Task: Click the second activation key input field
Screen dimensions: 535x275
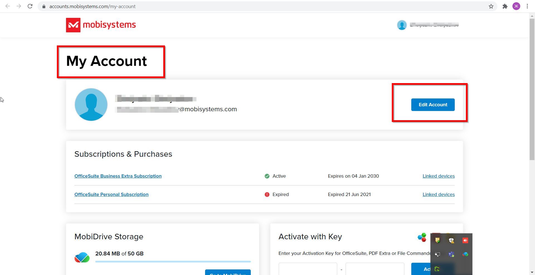Action: click(x=375, y=269)
